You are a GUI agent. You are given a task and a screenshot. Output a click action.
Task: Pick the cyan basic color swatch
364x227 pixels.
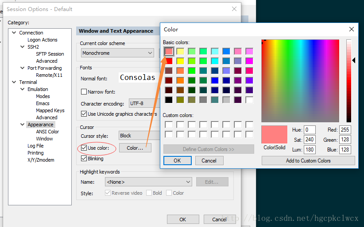click(x=215, y=61)
